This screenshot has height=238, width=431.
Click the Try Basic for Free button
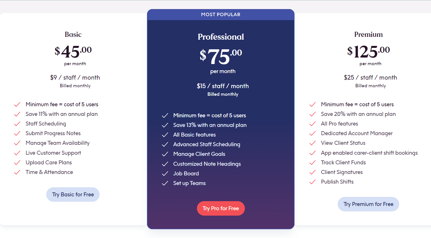click(73, 195)
